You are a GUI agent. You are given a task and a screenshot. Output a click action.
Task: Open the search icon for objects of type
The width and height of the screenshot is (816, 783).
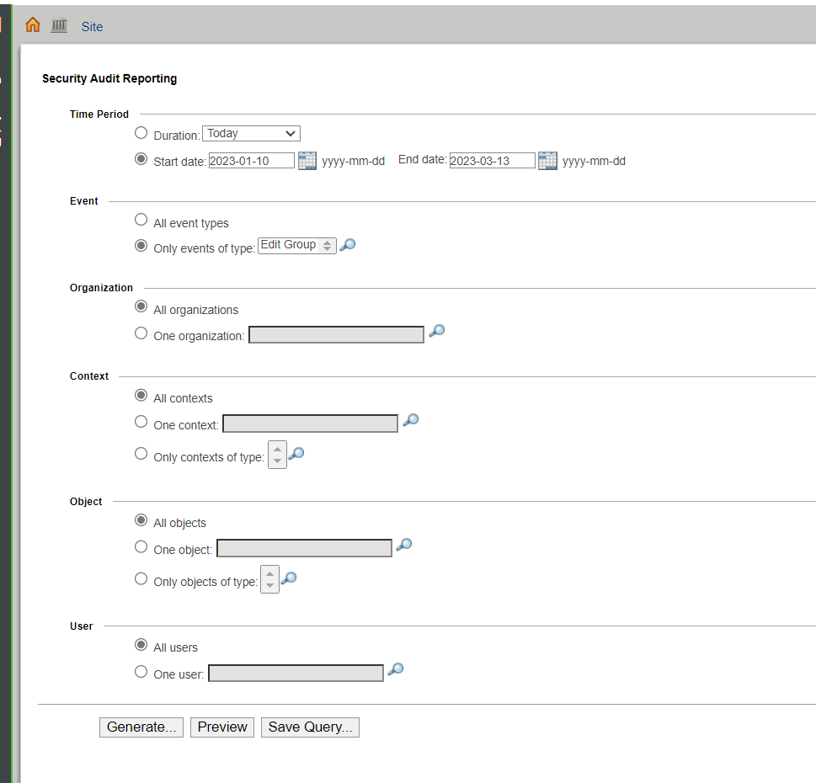tap(289, 578)
